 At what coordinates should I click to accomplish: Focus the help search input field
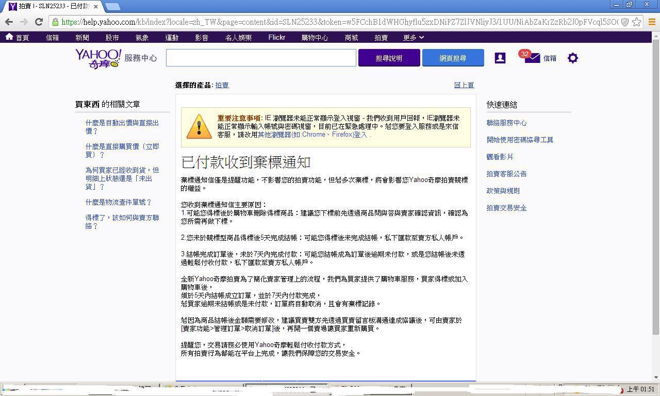click(261, 58)
